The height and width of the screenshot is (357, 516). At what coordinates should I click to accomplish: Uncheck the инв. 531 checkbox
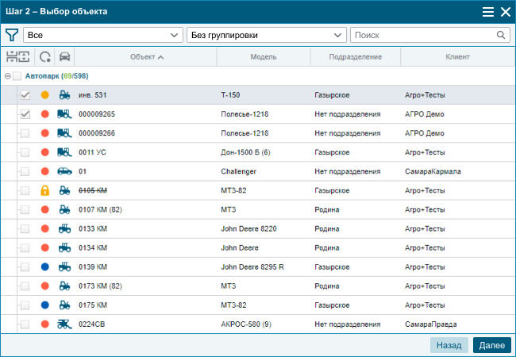25,95
